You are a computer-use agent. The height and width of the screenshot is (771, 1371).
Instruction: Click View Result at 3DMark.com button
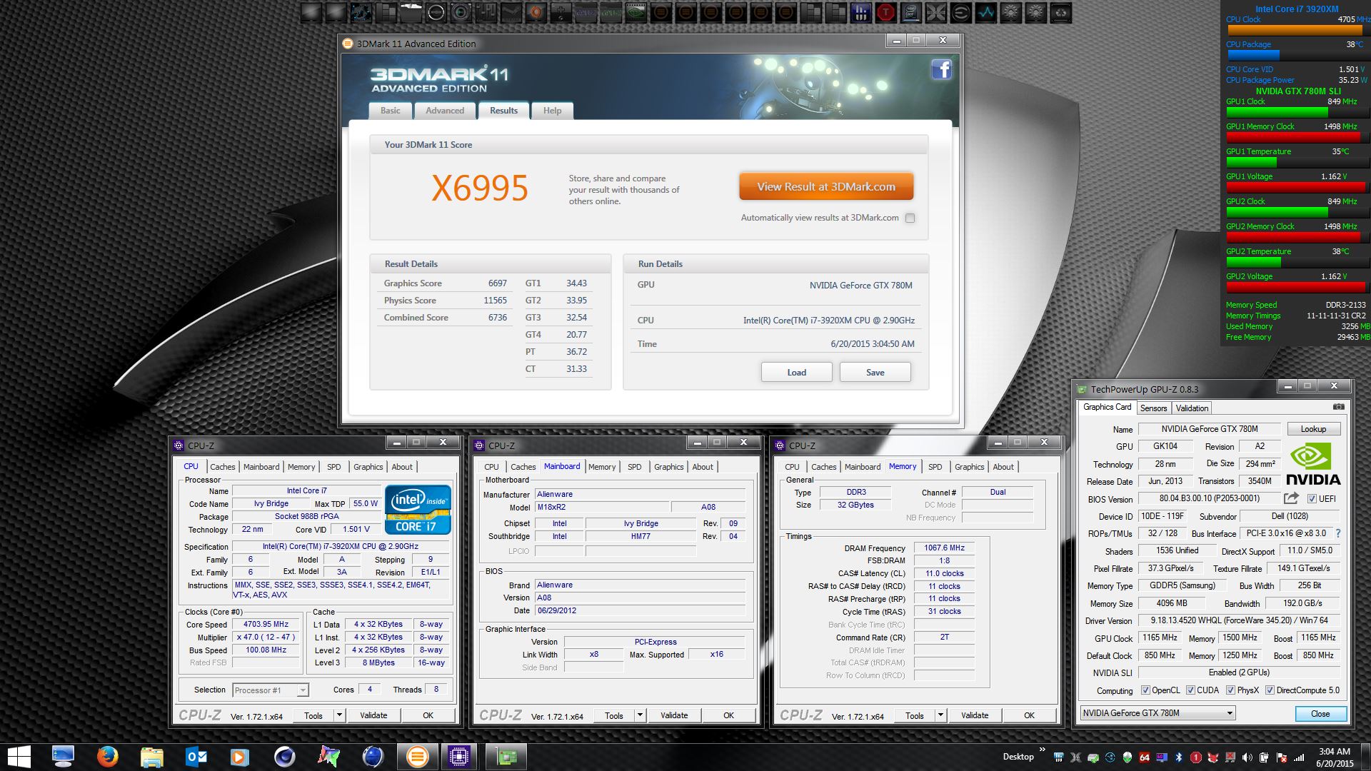pos(826,187)
